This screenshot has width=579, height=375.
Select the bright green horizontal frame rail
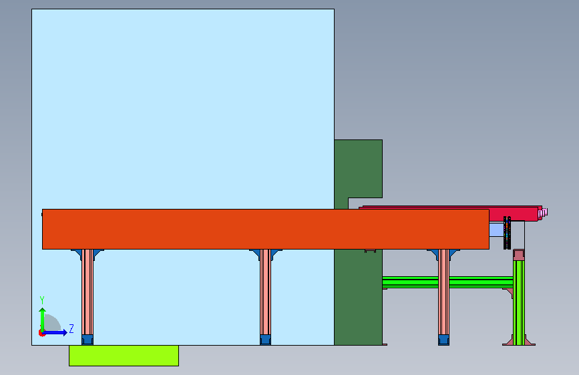point(447,282)
